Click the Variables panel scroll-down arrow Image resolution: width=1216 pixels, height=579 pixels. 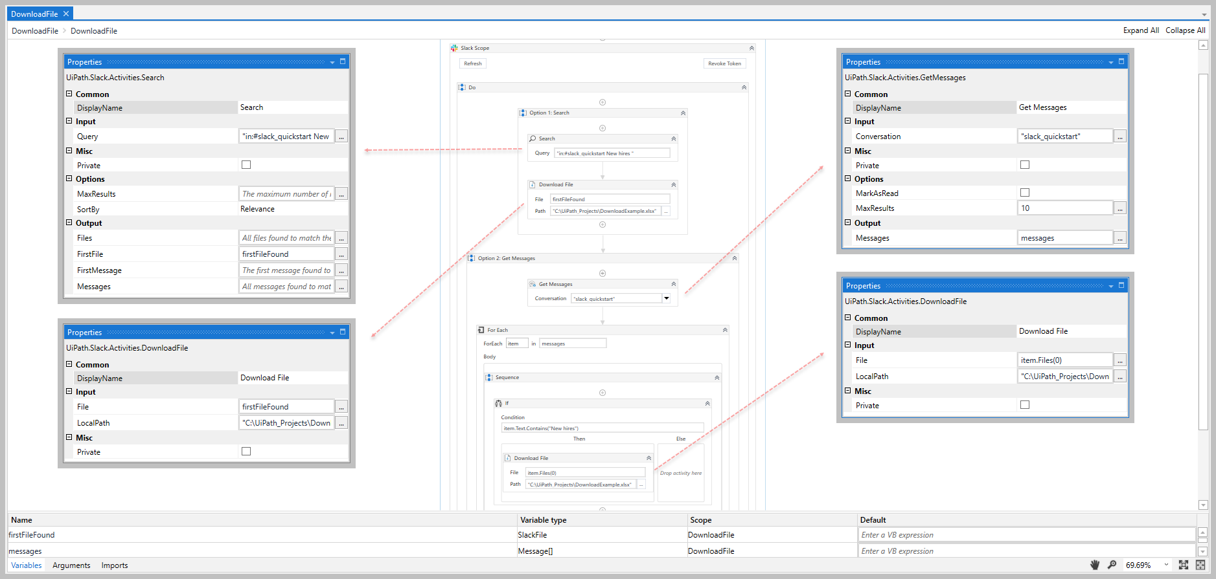point(1203,551)
